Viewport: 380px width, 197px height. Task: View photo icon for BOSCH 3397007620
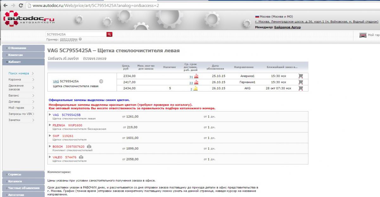(x=89, y=147)
